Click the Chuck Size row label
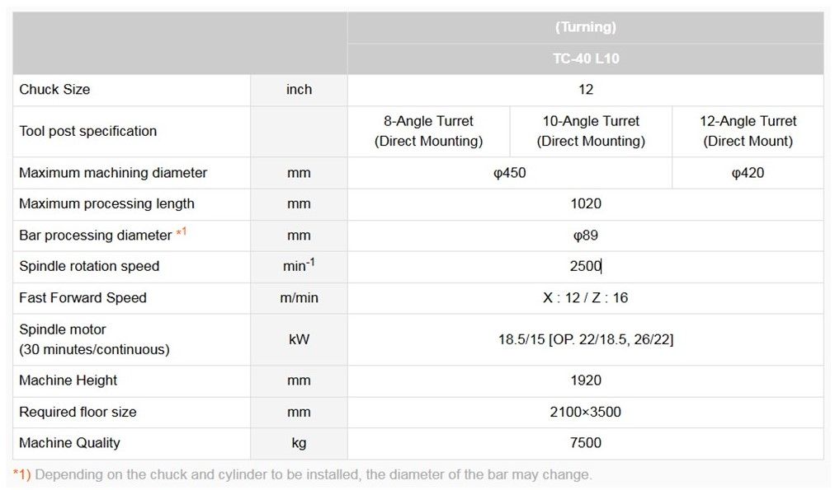This screenshot has height=490, width=835. pos(54,89)
